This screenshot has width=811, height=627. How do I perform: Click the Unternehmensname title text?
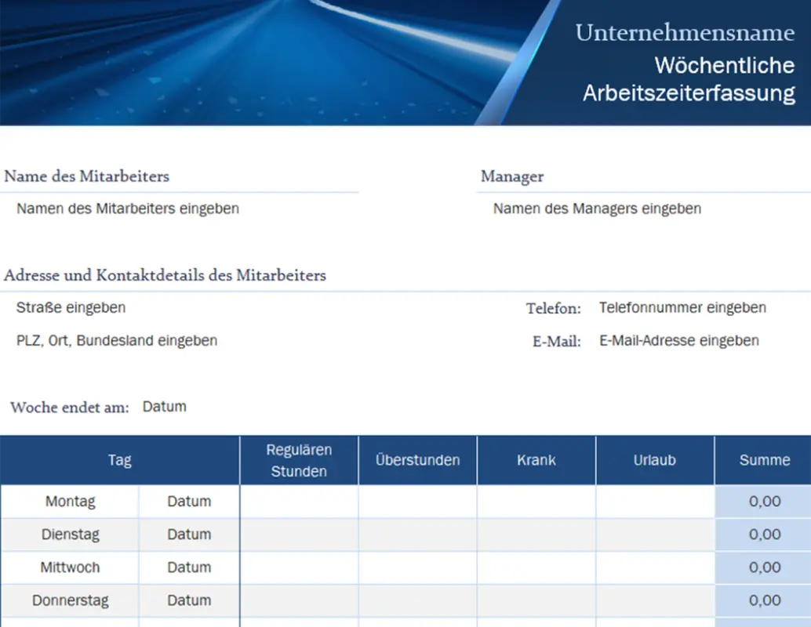coord(685,33)
